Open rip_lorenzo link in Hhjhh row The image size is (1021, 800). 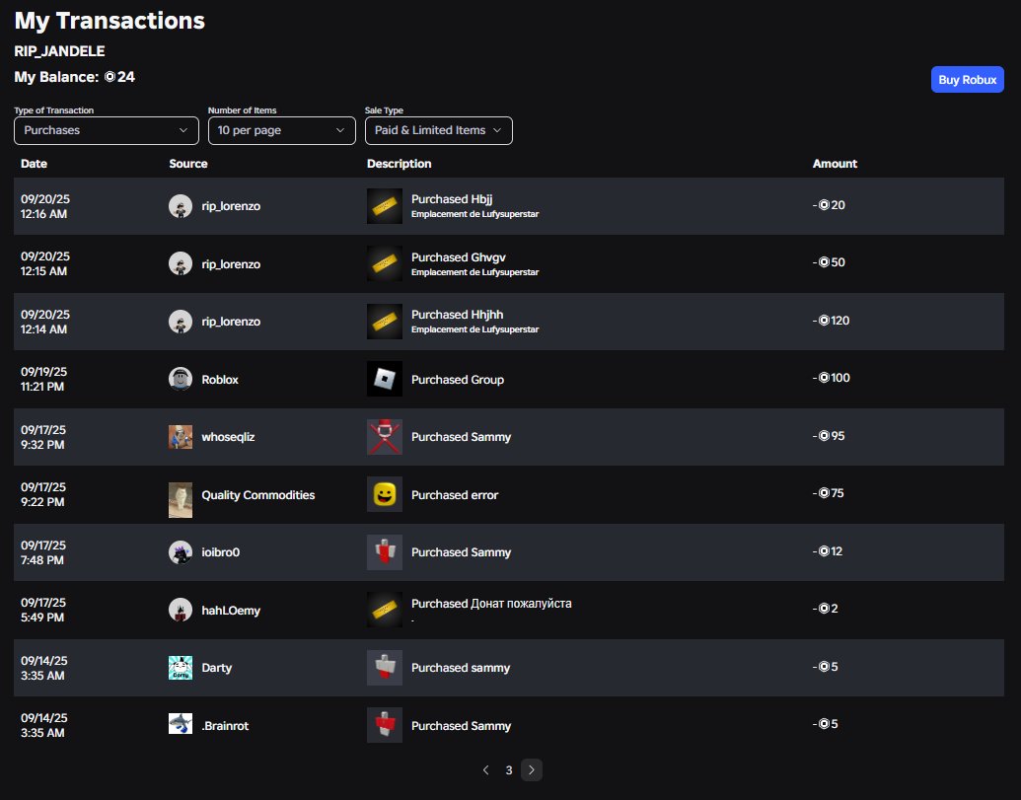coord(231,322)
